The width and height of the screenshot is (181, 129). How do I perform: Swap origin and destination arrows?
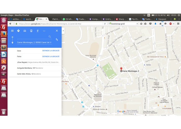tap(57, 39)
